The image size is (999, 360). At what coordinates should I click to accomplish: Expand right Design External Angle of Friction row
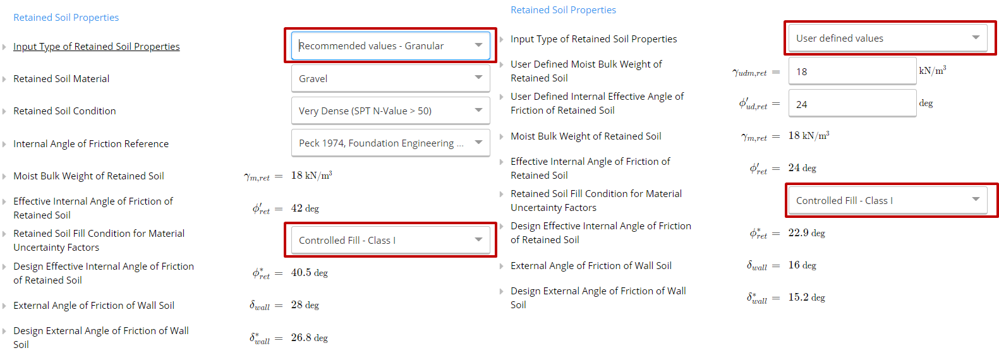[502, 291]
